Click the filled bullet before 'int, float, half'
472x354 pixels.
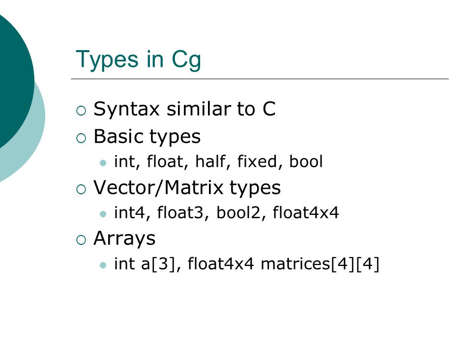click(103, 163)
